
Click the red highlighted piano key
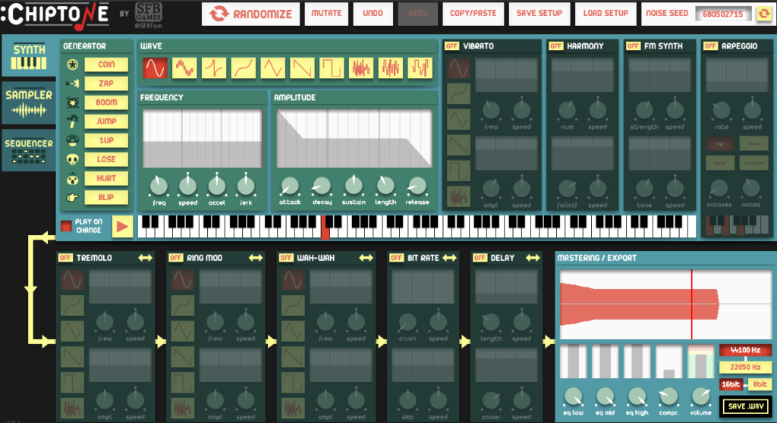click(x=325, y=228)
